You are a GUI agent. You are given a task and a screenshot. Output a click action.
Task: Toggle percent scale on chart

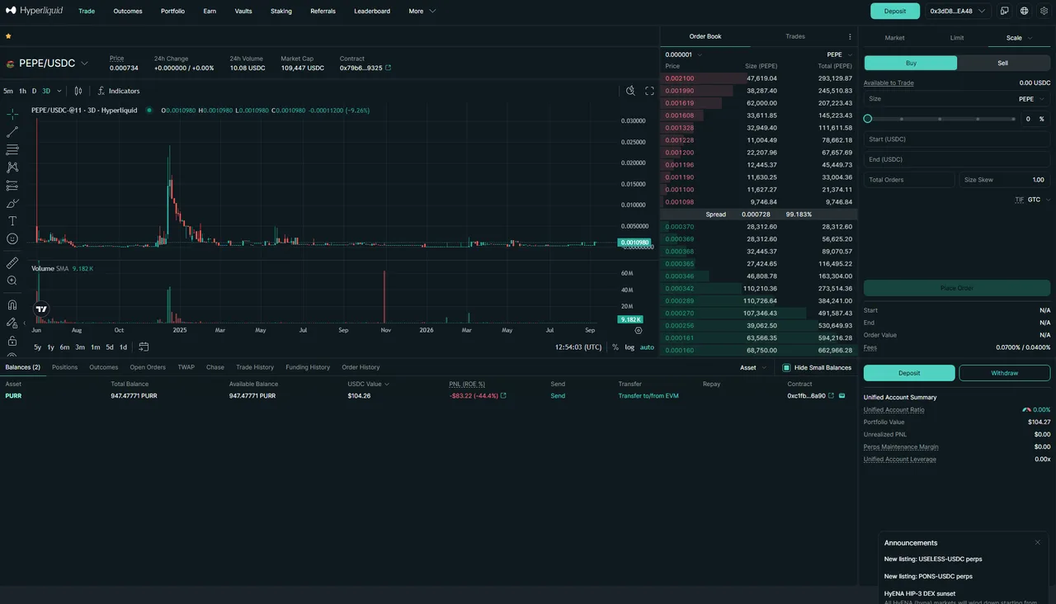click(x=615, y=347)
